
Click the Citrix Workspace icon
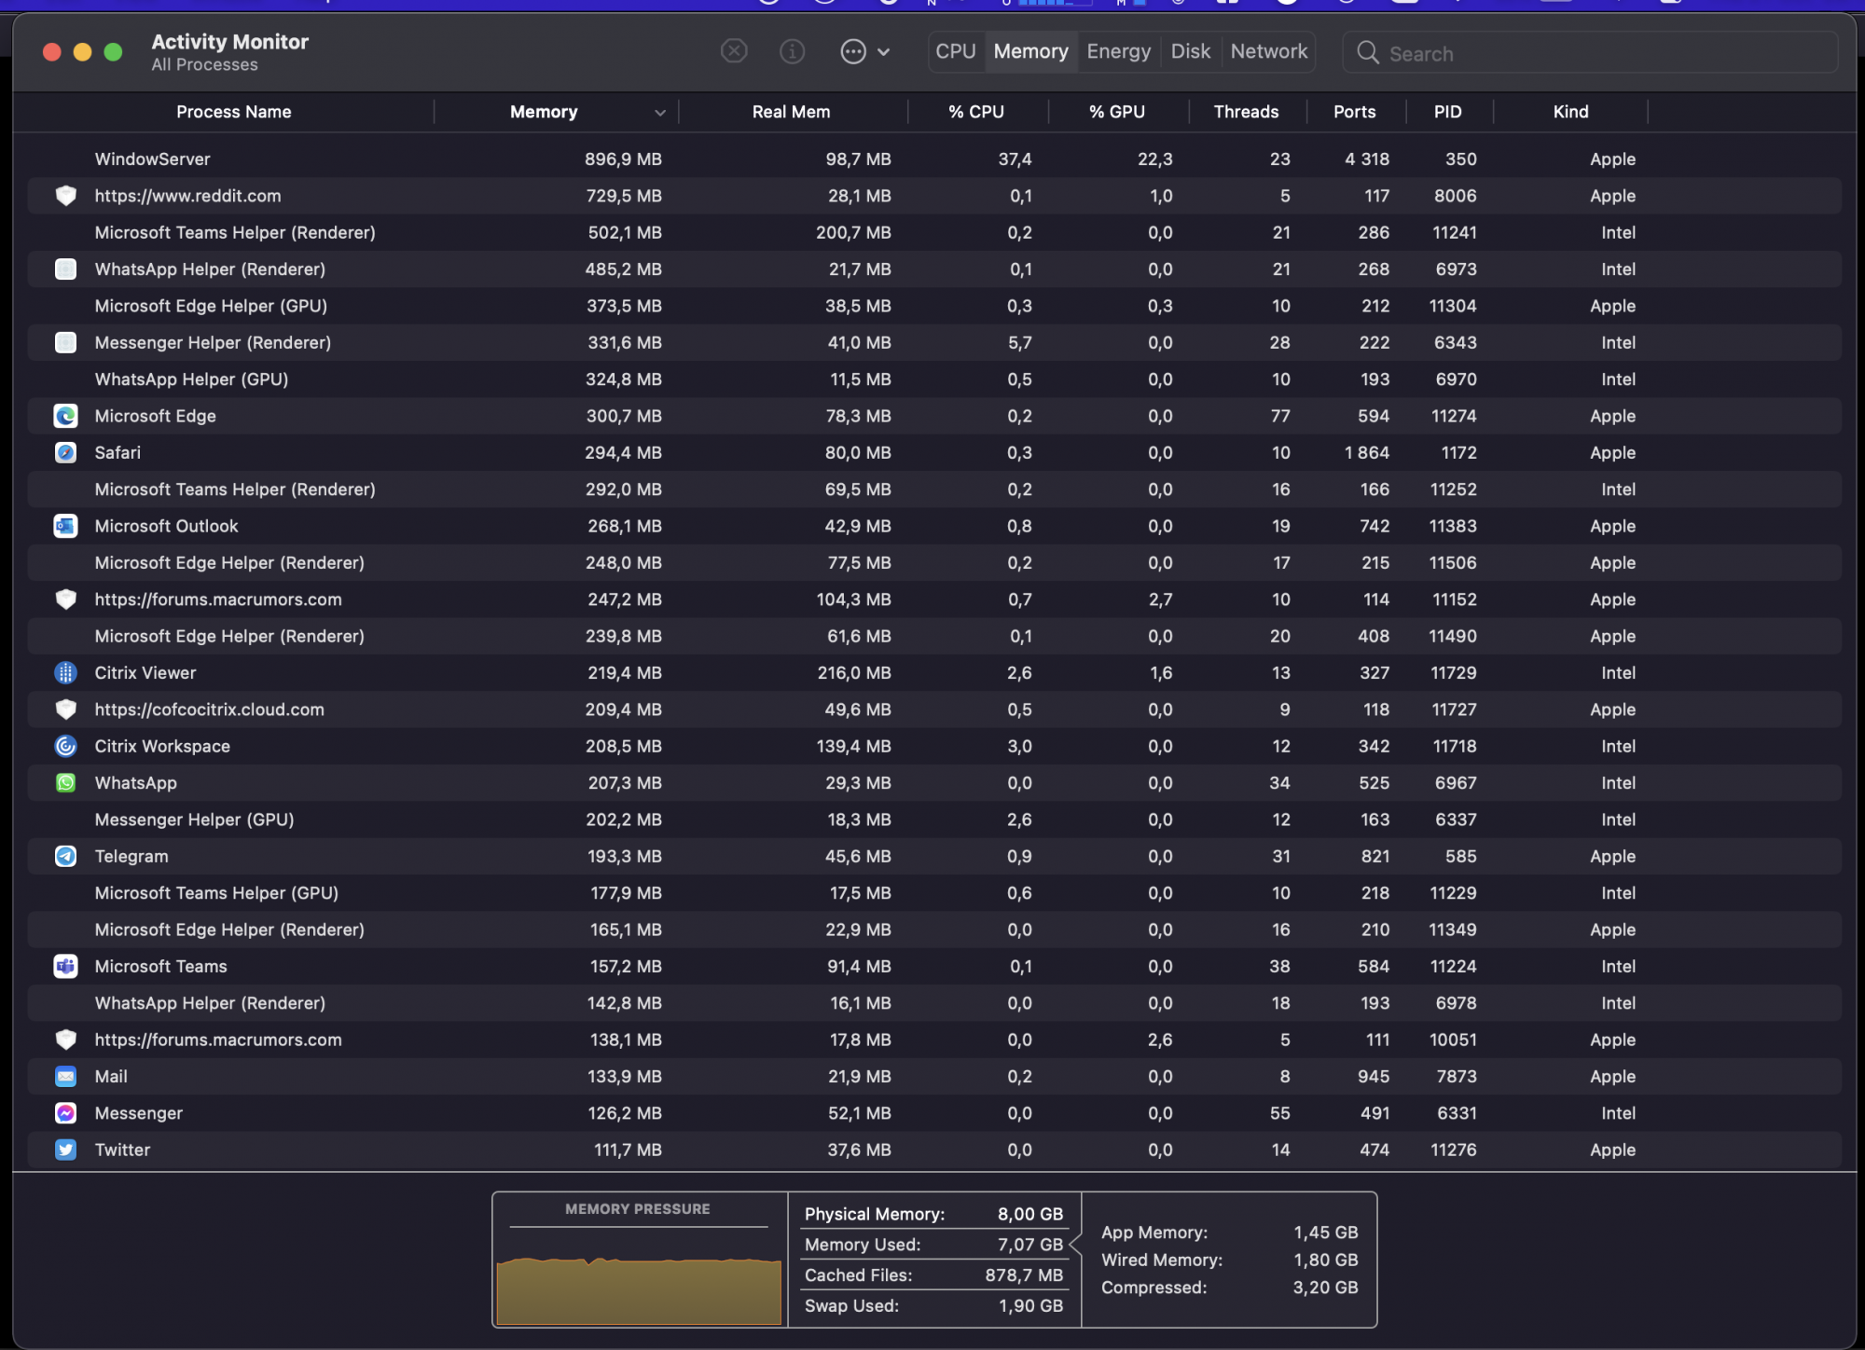click(65, 746)
